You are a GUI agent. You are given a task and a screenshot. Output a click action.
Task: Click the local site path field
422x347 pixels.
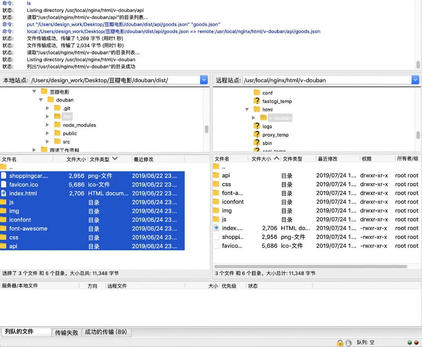115,80
